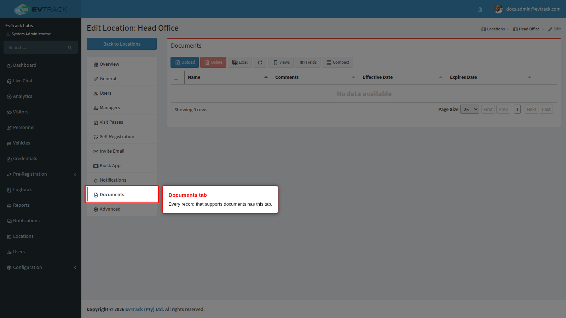Open the Page Size dropdown

[470, 109]
